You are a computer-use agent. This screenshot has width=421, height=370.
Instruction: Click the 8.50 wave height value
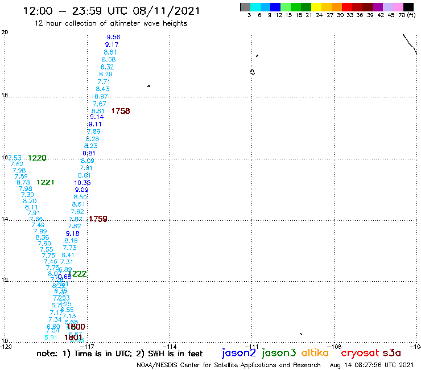(x=80, y=197)
